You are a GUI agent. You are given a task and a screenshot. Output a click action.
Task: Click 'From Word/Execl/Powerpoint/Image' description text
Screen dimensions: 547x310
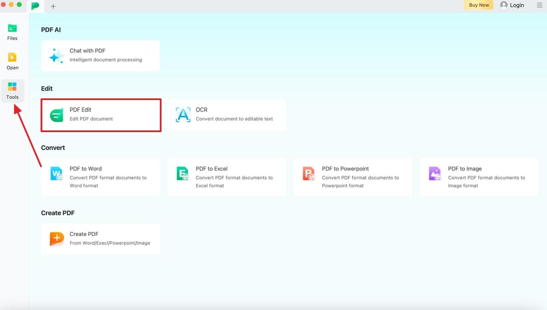pyautogui.click(x=110, y=243)
